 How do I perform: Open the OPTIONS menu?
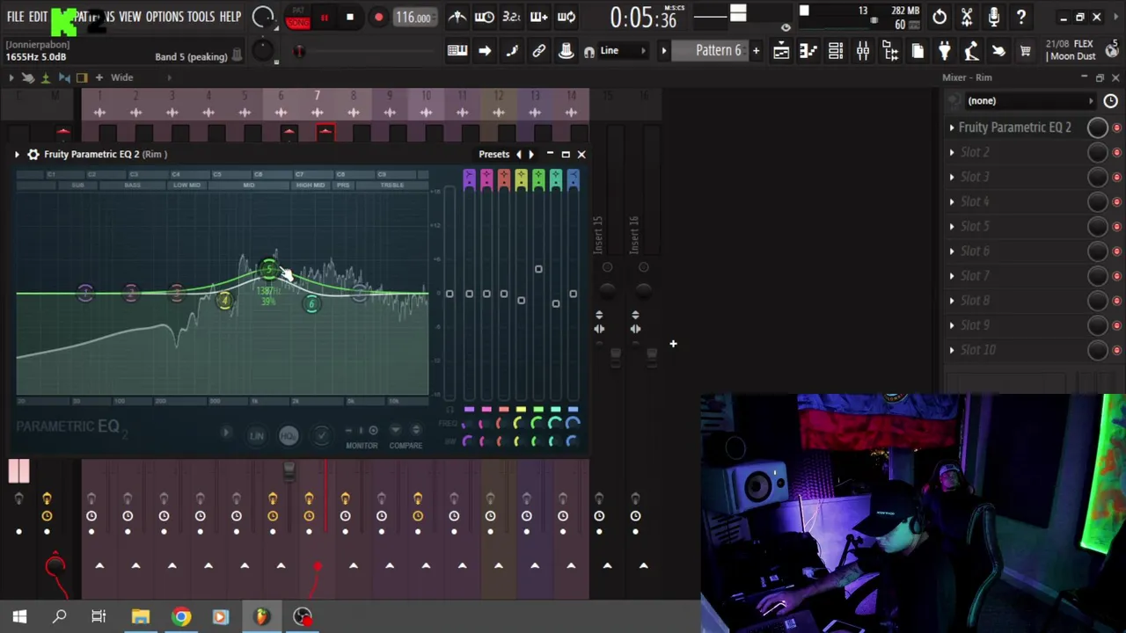click(x=165, y=17)
